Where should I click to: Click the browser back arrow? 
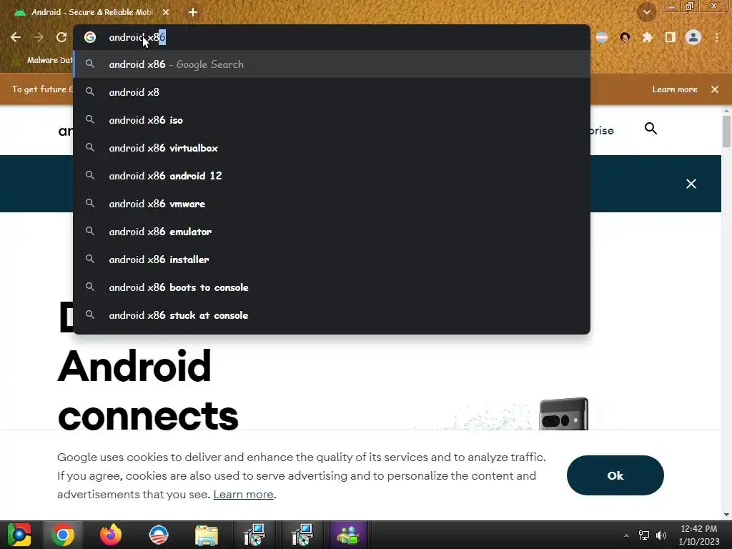pyautogui.click(x=16, y=37)
